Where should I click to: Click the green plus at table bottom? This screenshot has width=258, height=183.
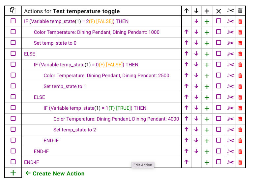coord(13,173)
